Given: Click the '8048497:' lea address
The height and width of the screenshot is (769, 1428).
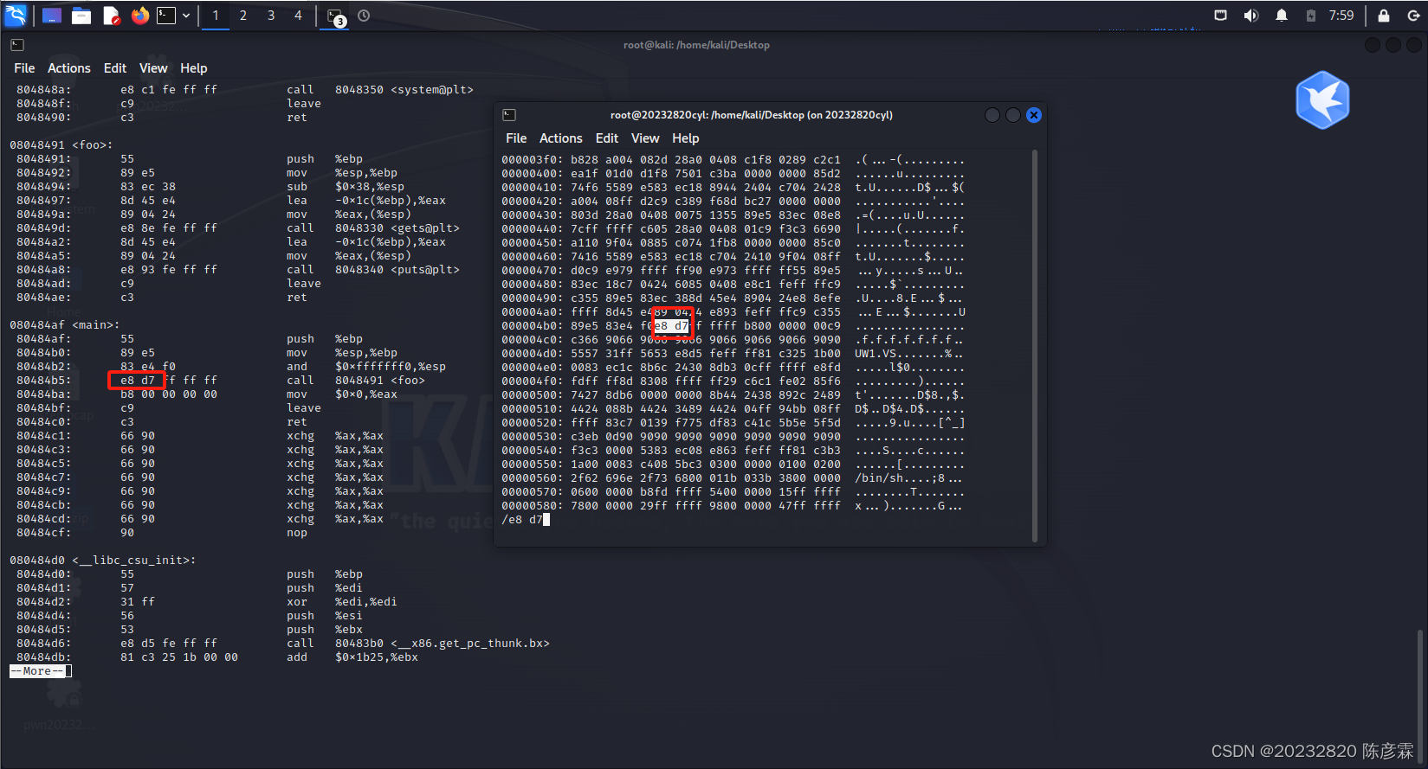Looking at the screenshot, I should pyautogui.click(x=44, y=201).
